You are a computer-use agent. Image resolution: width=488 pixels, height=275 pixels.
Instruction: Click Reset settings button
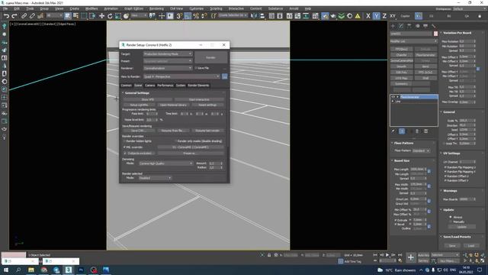(x=207, y=105)
